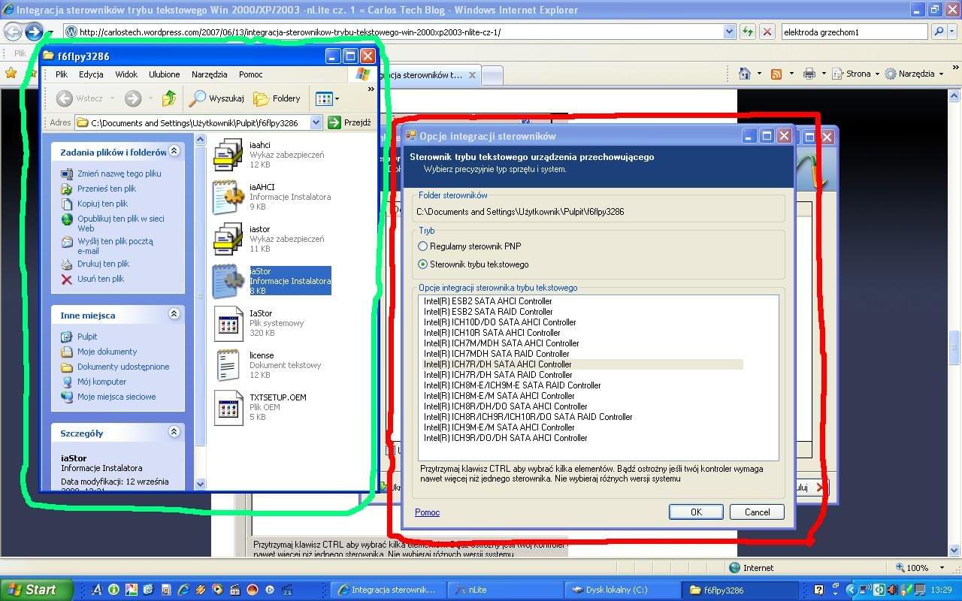Select Intel(R) ICH8M-E/M SATA AHCI Controller
Image resolution: width=962 pixels, height=601 pixels.
tap(499, 396)
